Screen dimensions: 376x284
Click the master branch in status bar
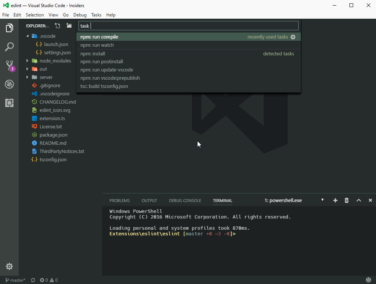pos(15,280)
